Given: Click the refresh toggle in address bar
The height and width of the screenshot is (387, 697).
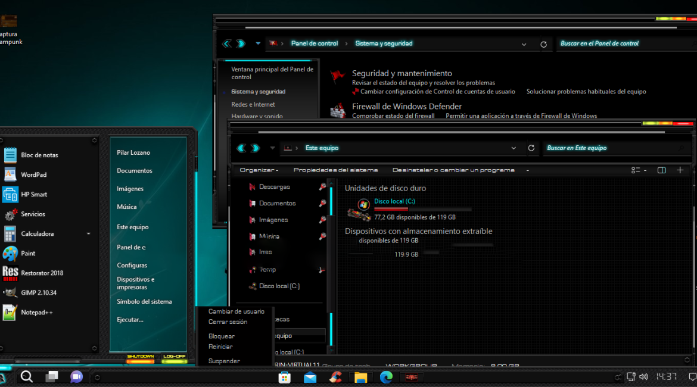Looking at the screenshot, I should point(531,148).
